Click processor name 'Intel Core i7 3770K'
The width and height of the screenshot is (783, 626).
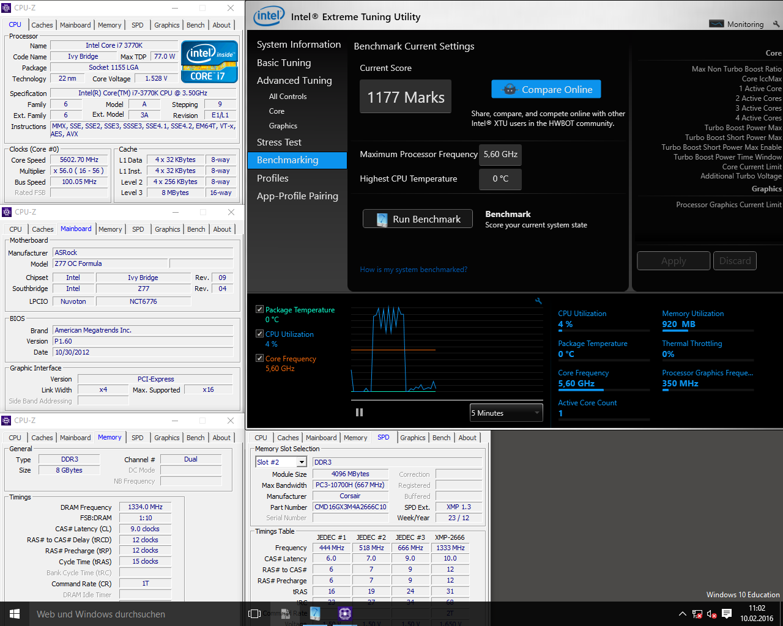click(x=114, y=45)
